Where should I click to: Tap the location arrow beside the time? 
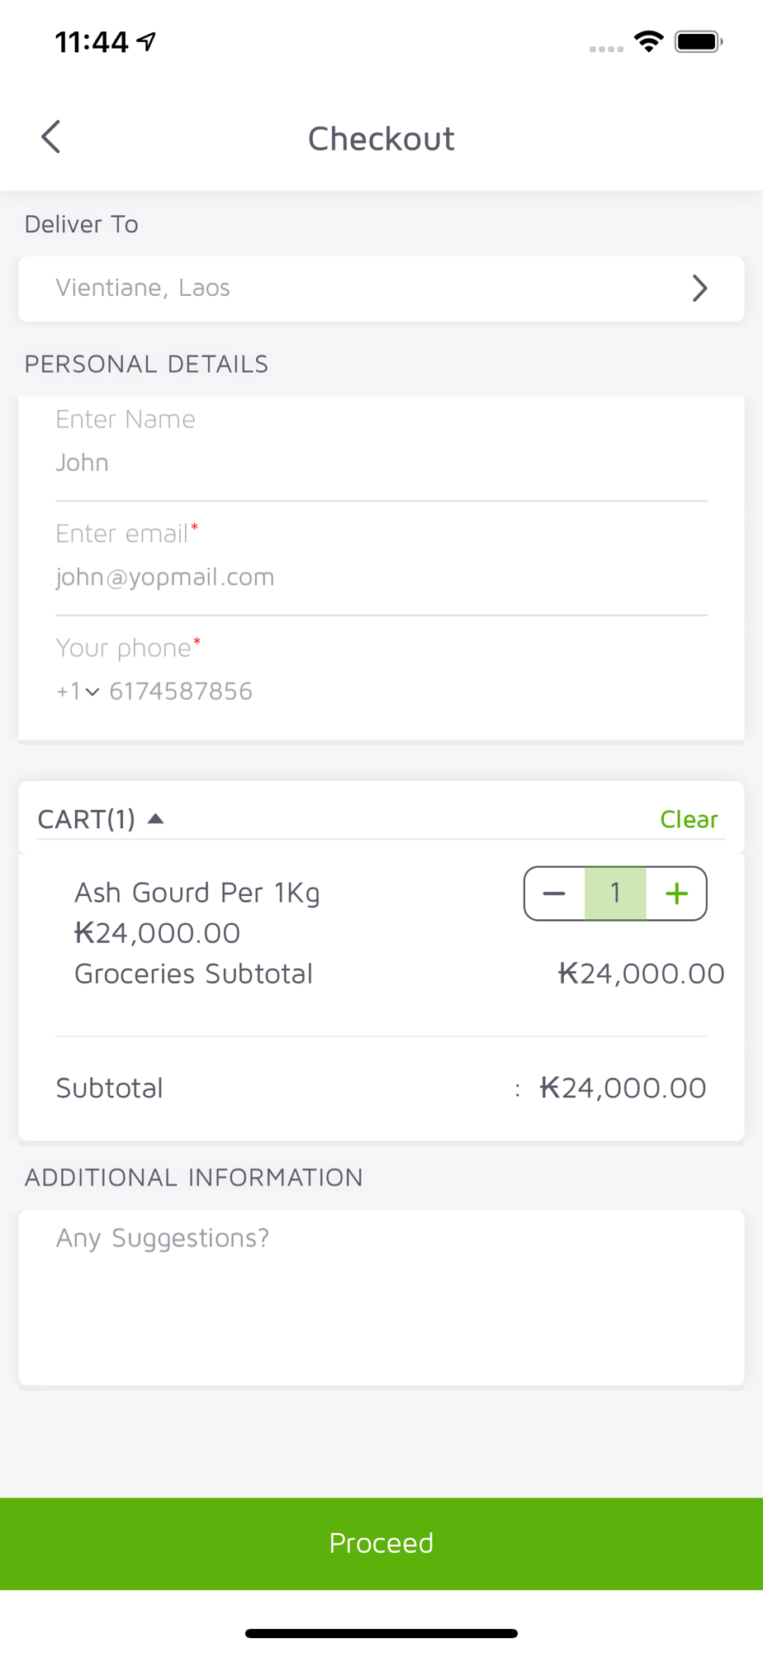coord(146,41)
